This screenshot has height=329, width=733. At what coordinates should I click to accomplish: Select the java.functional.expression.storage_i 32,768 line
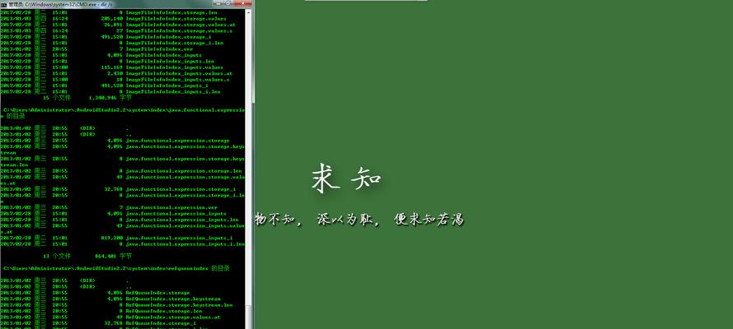(118, 189)
